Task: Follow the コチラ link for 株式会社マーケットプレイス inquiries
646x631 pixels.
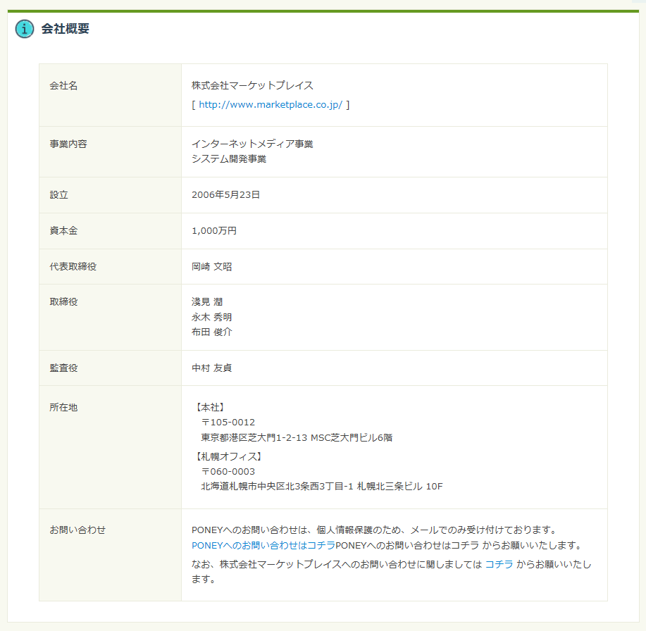Action: click(x=499, y=564)
